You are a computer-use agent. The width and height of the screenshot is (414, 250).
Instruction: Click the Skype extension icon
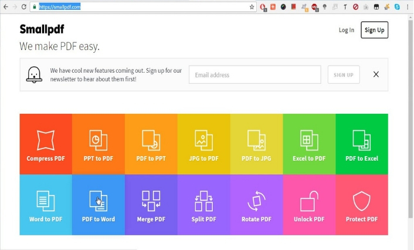pos(397,7)
